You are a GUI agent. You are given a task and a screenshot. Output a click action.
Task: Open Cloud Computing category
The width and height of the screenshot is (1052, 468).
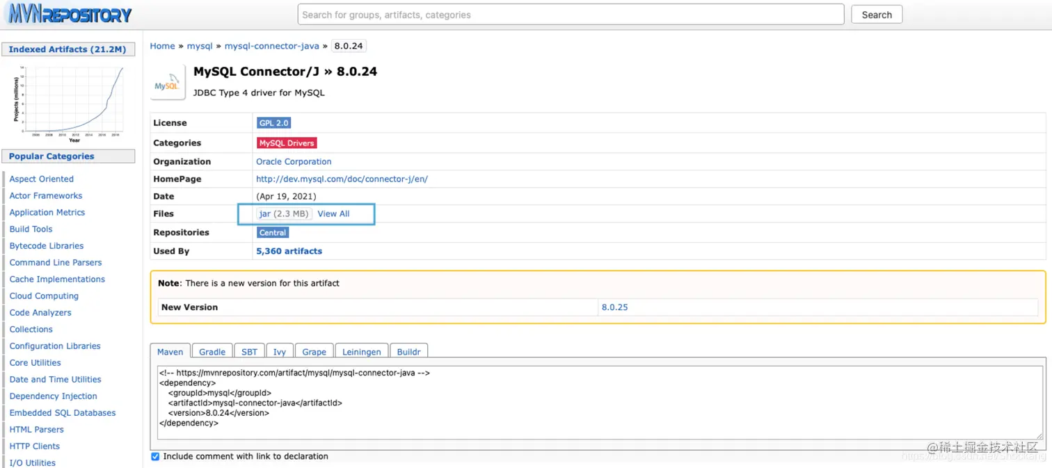[x=44, y=296]
